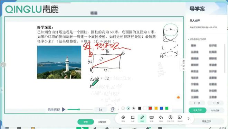Click the 导学案 panel title
Screen dimensions: 228x129
(x=197, y=9)
